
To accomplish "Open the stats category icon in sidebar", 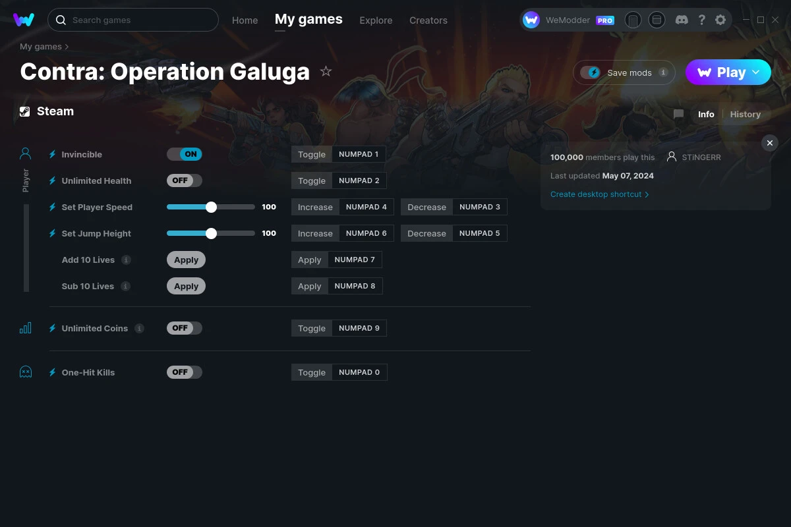I will pyautogui.click(x=25, y=327).
